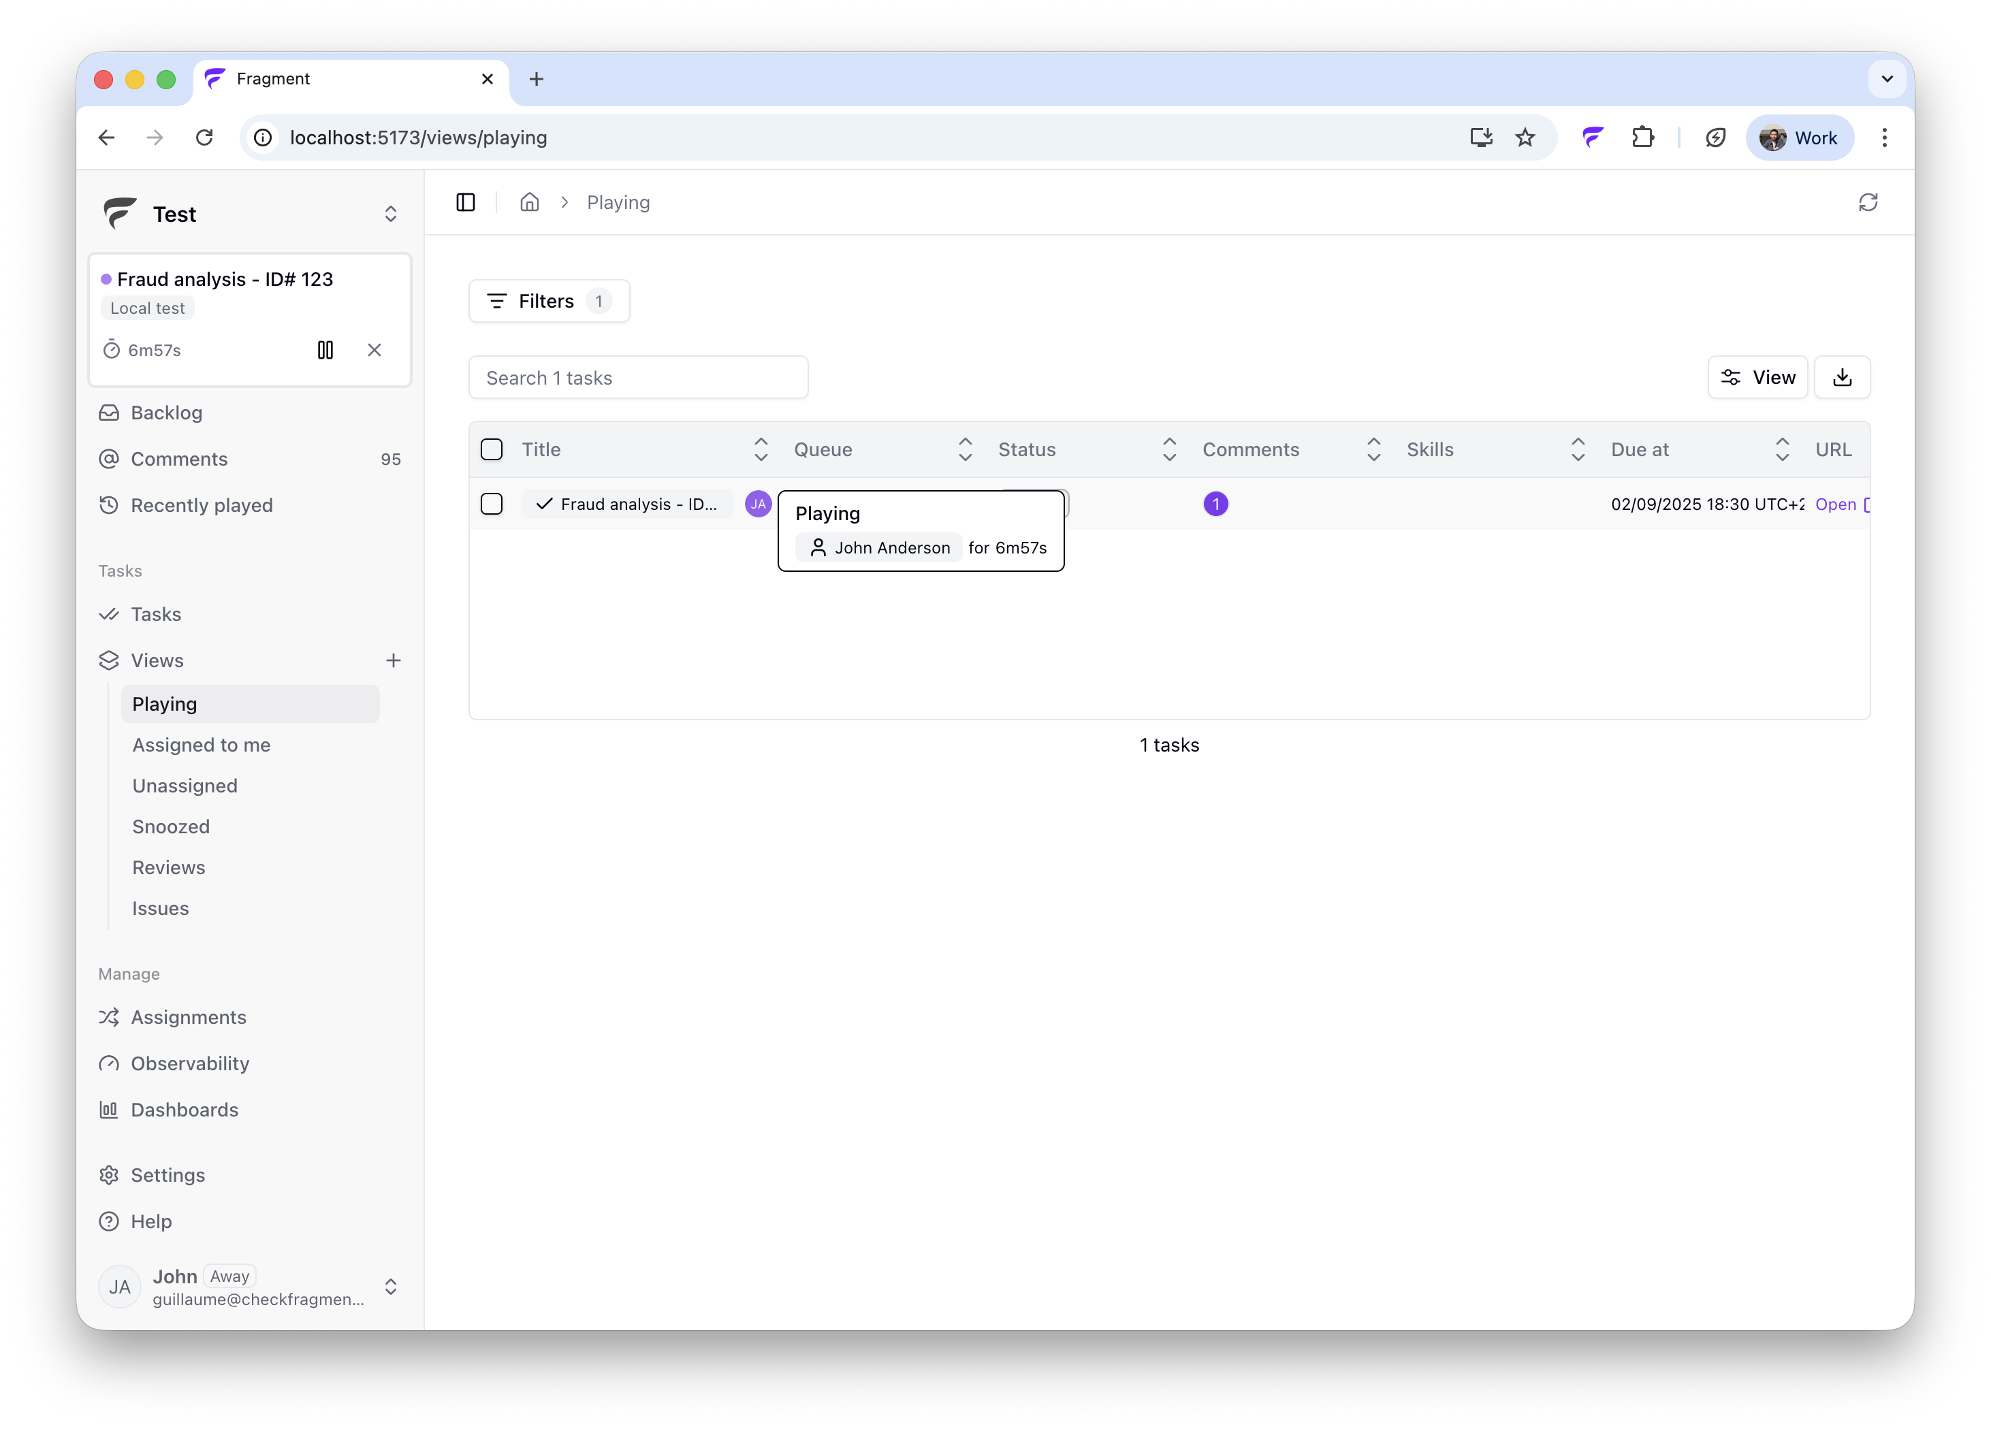The height and width of the screenshot is (1431, 1991).
Task: Expand the Test workspace switcher
Action: point(391,214)
